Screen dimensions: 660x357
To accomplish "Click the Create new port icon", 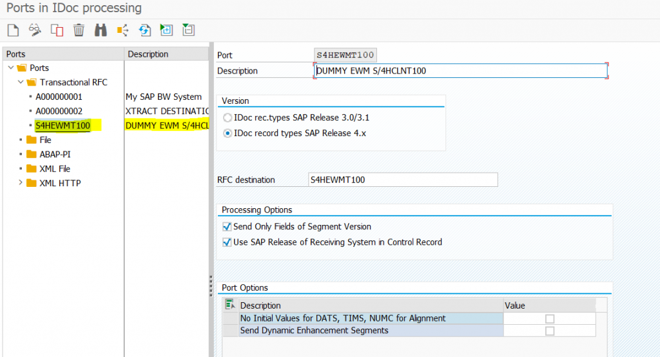I will 13,30.
